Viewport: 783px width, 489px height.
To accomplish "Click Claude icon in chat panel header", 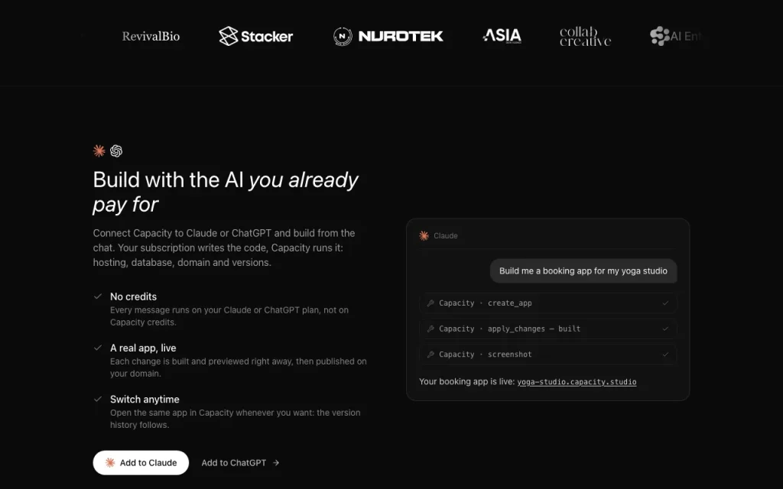I will coord(424,235).
